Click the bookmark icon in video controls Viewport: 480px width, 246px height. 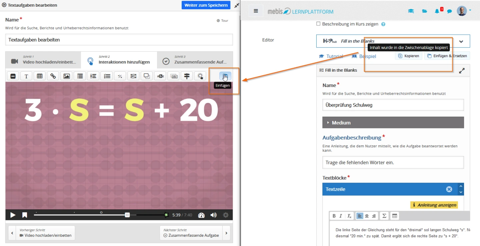tap(25, 215)
